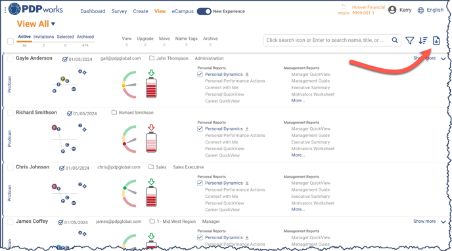Expand More management reports for Richard Smithson

pyautogui.click(x=298, y=155)
